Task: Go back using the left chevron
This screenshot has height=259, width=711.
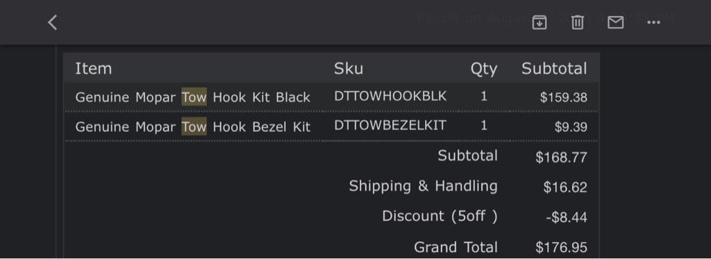Action: coord(53,22)
